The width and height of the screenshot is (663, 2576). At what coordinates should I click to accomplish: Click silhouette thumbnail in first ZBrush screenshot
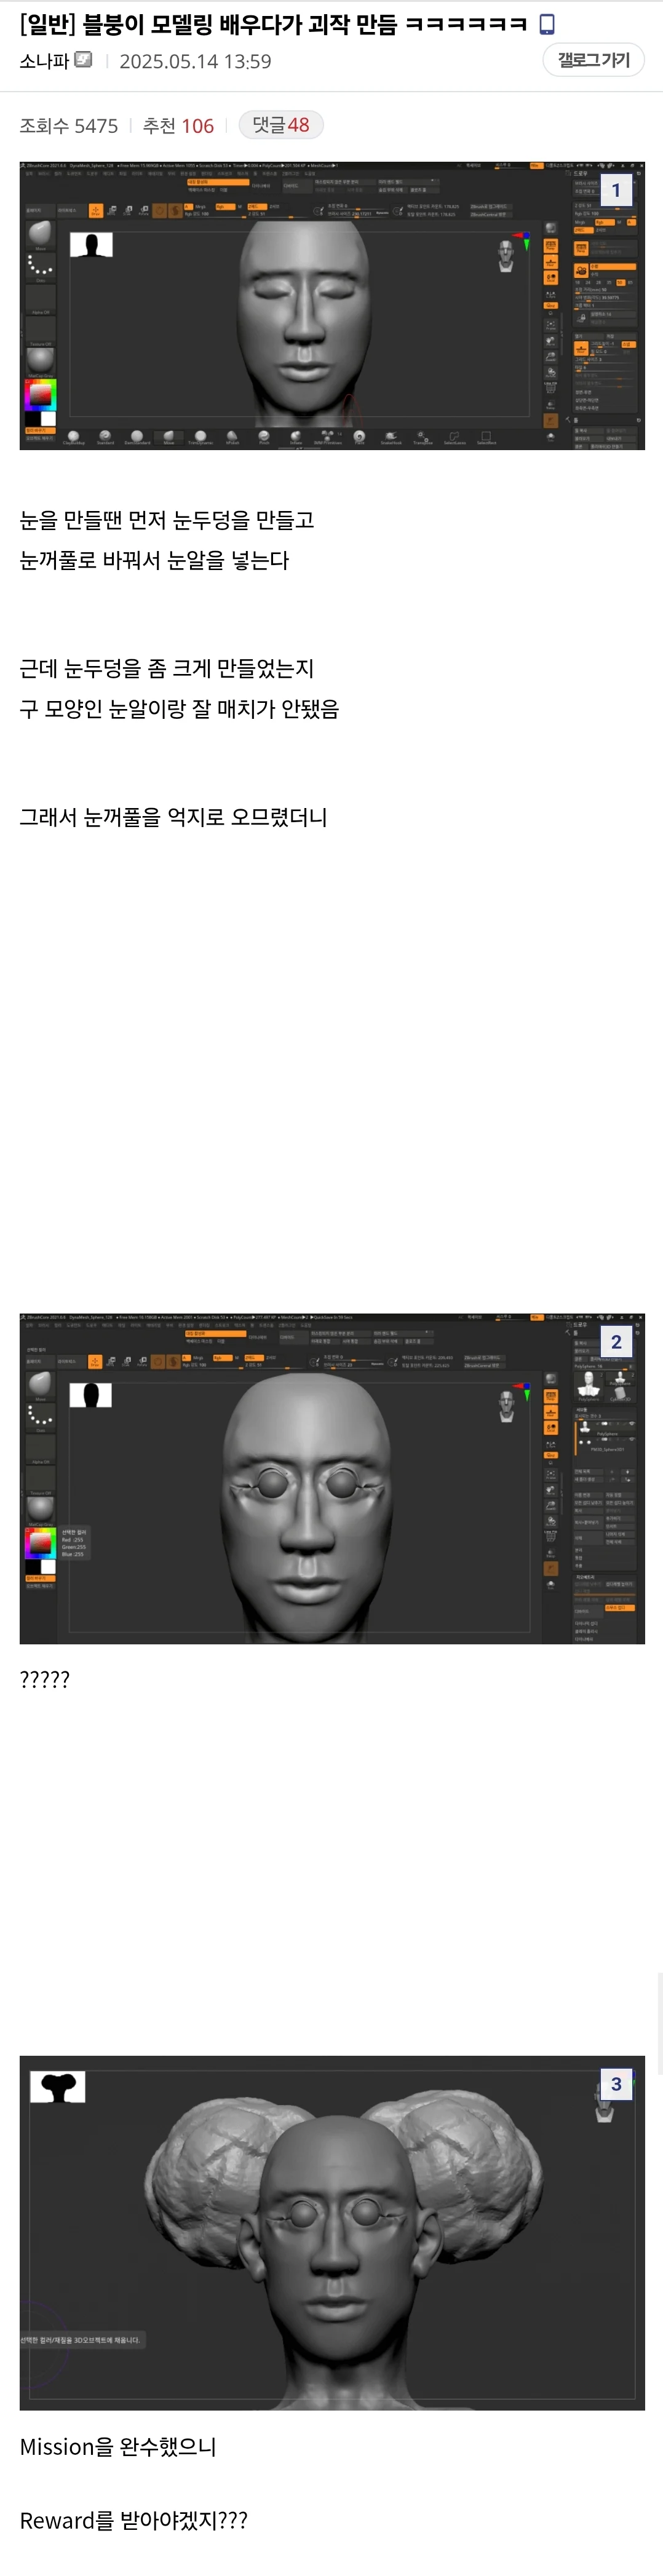tap(91, 245)
